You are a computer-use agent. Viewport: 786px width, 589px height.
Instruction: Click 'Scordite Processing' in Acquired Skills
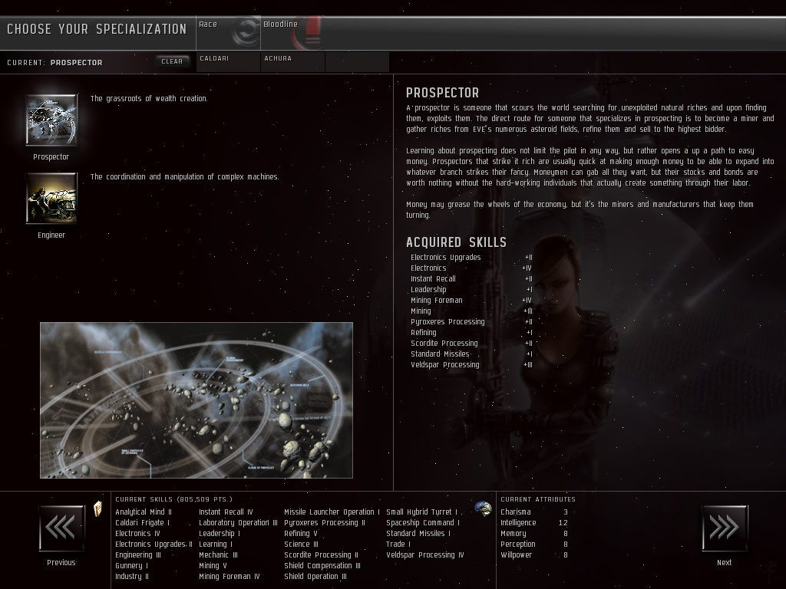pos(444,344)
